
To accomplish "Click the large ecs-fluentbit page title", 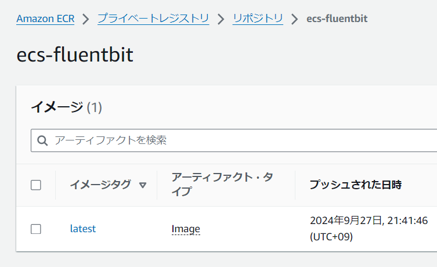I will 75,55.
